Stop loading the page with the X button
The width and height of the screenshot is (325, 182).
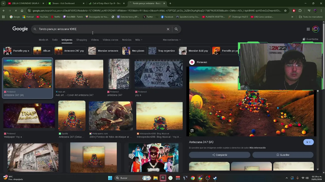coord(16,11)
